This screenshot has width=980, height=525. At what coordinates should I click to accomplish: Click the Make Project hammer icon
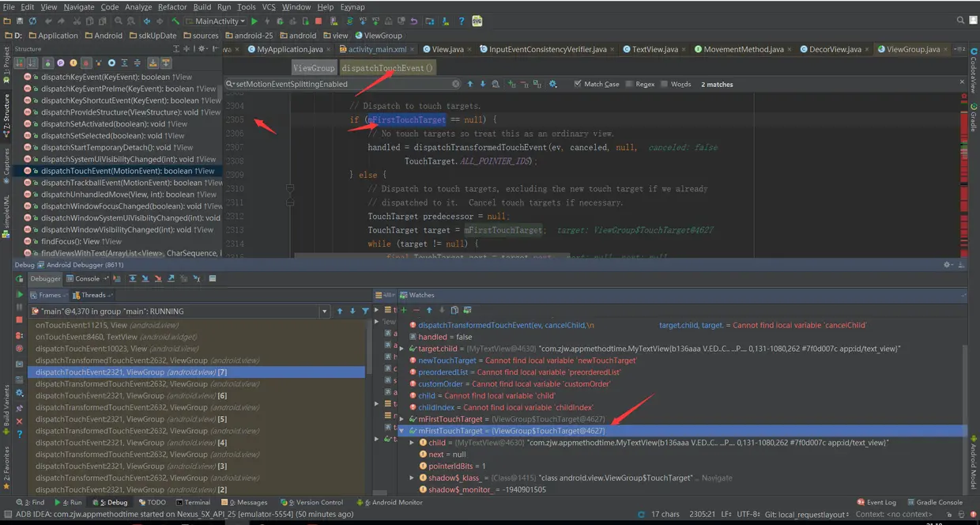(175, 21)
